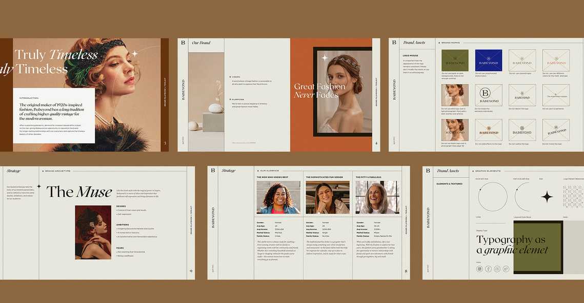Select the olive green logo misuse example
The height and width of the screenshot is (303, 584).
point(455,60)
